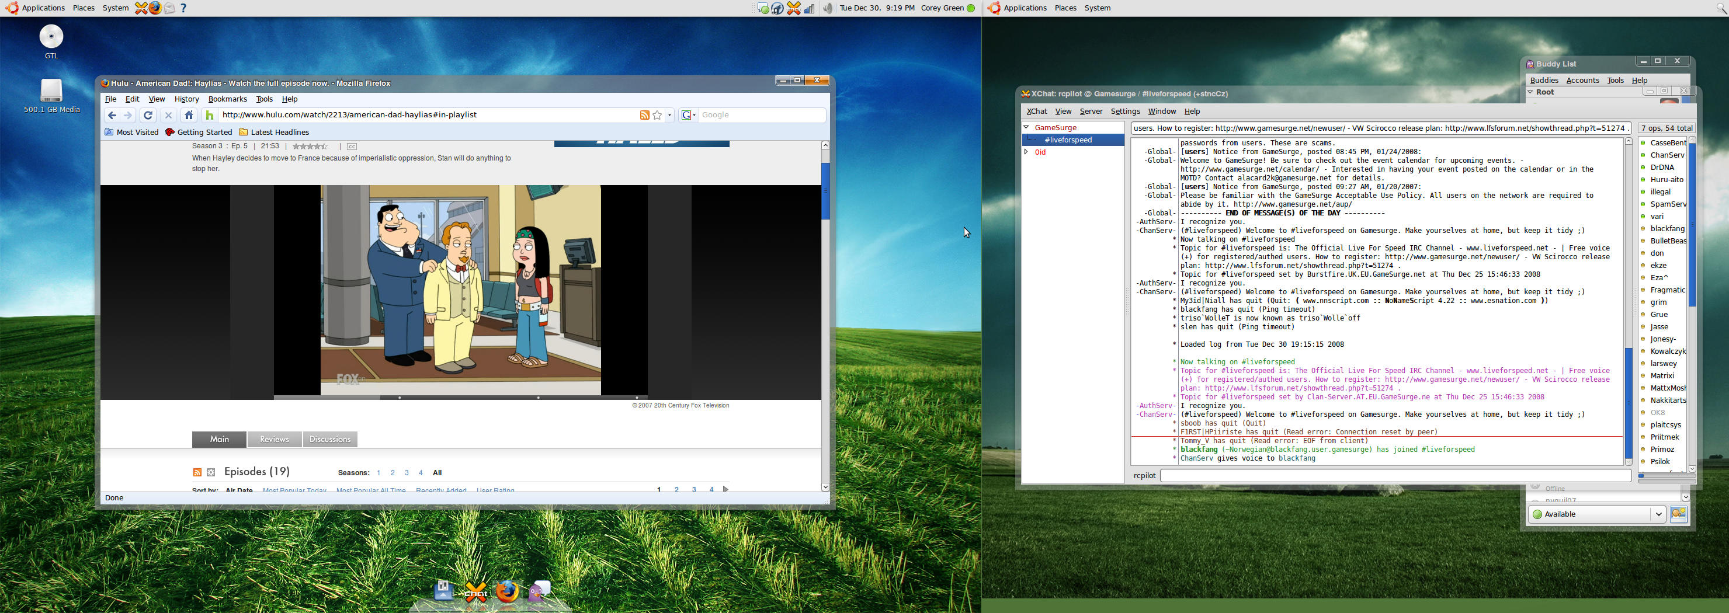The width and height of the screenshot is (1729, 613).
Task: Open Pidgin from the bottom dock
Action: [539, 591]
